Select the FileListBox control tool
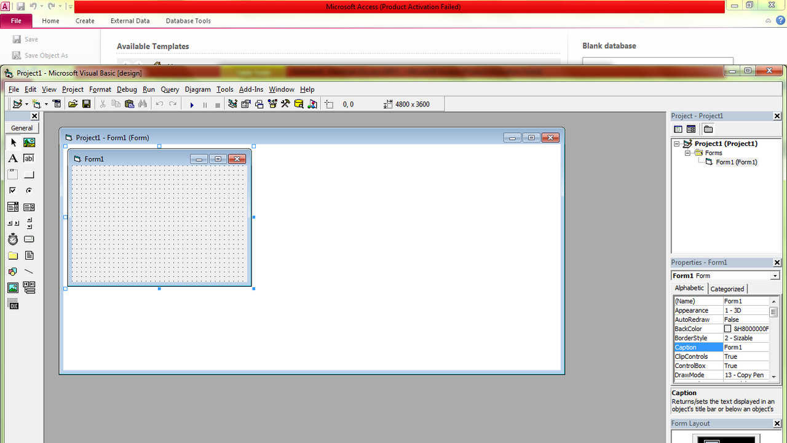 click(x=29, y=255)
